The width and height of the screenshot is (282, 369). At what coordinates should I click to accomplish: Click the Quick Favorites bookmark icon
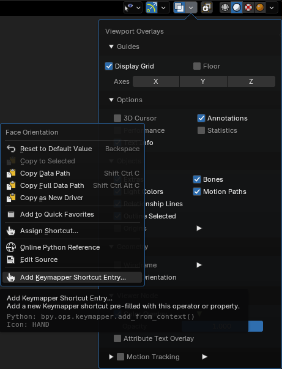tap(11, 214)
